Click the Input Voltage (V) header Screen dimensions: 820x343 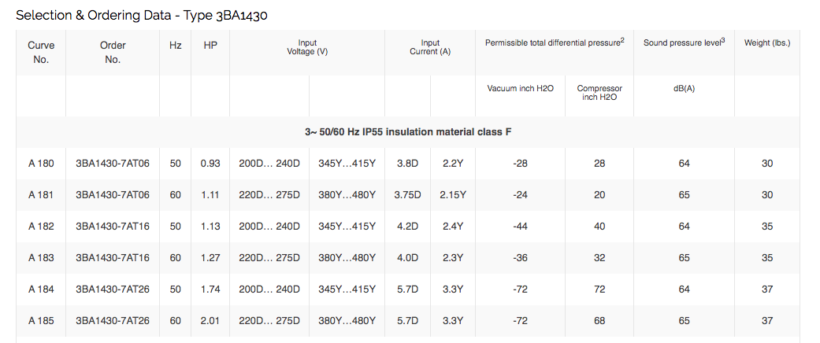click(x=307, y=47)
